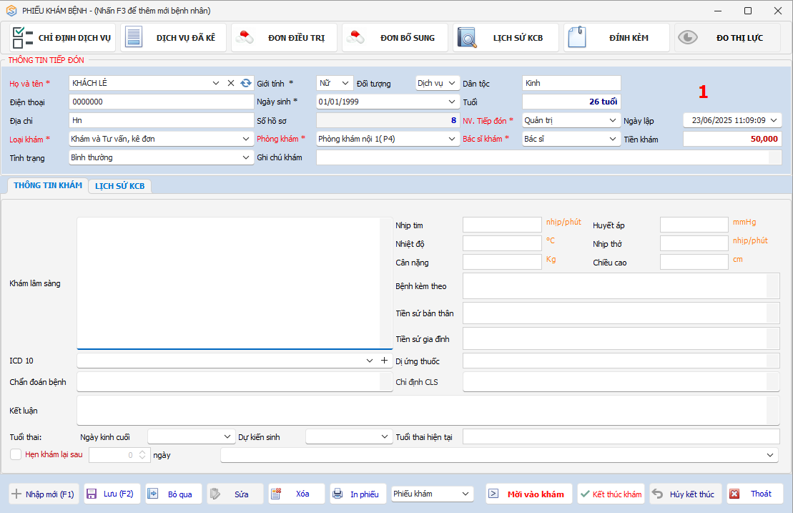
Task: Click the Xóa delete icon
Action: [275, 494]
